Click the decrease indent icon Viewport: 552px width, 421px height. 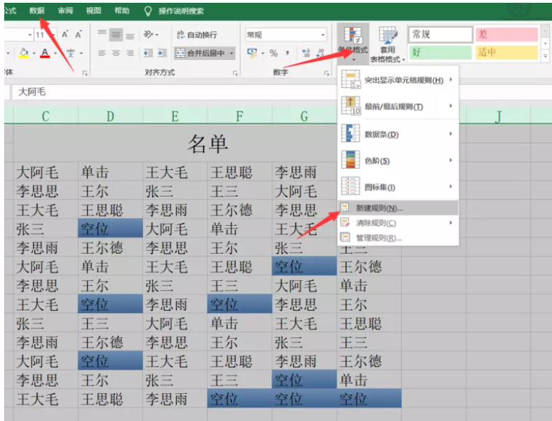coord(148,53)
